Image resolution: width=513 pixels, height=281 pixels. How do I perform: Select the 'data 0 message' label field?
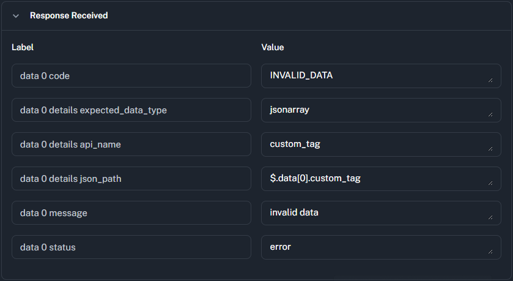131,213
